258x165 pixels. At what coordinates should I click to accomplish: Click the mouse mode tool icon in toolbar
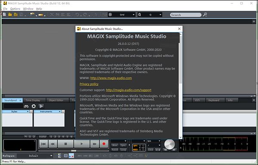pyautogui.click(x=32, y=14)
